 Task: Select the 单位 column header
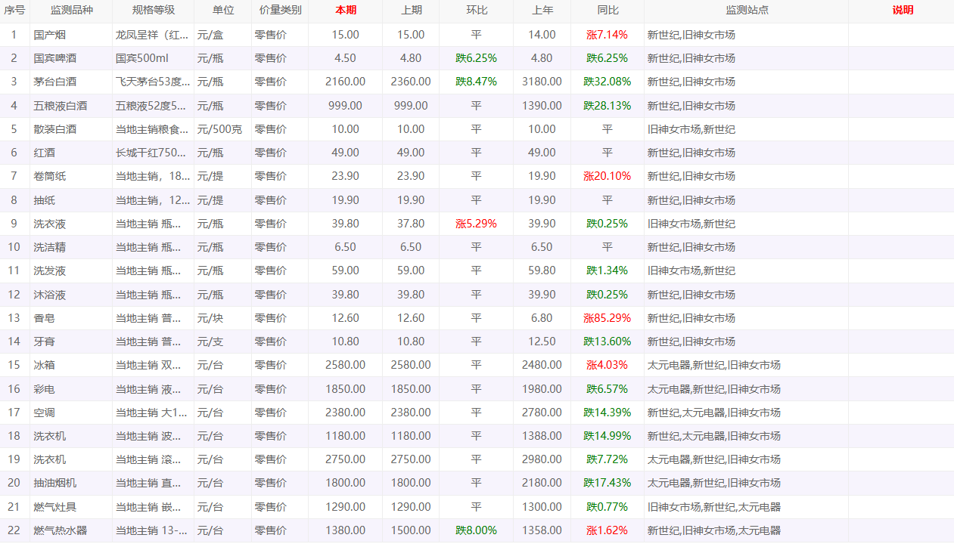coord(222,11)
